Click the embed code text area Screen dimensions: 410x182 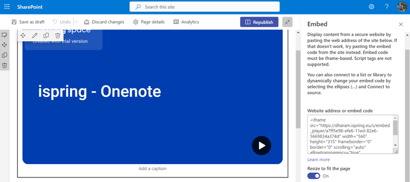tap(350, 134)
